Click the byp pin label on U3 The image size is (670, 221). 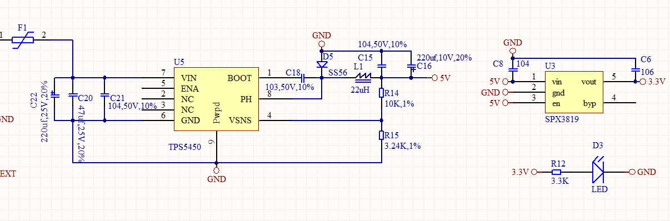pos(589,103)
